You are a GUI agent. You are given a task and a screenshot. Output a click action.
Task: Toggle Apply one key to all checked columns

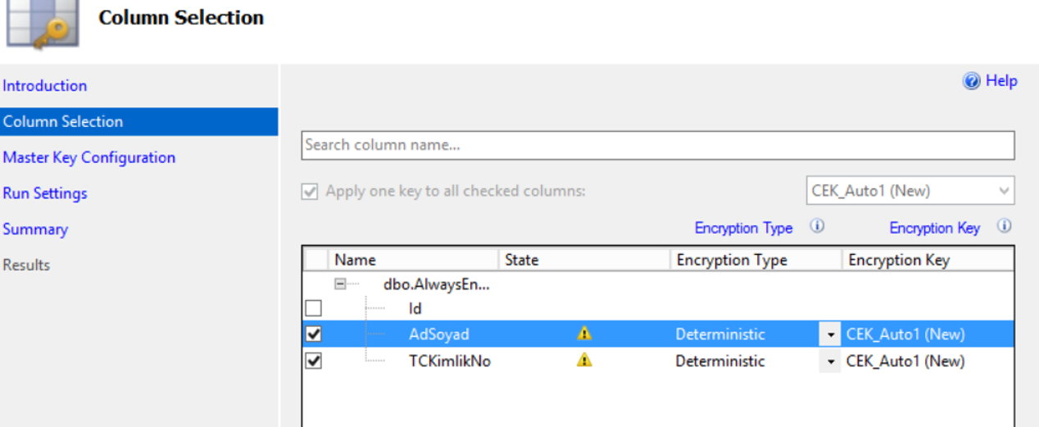310,192
